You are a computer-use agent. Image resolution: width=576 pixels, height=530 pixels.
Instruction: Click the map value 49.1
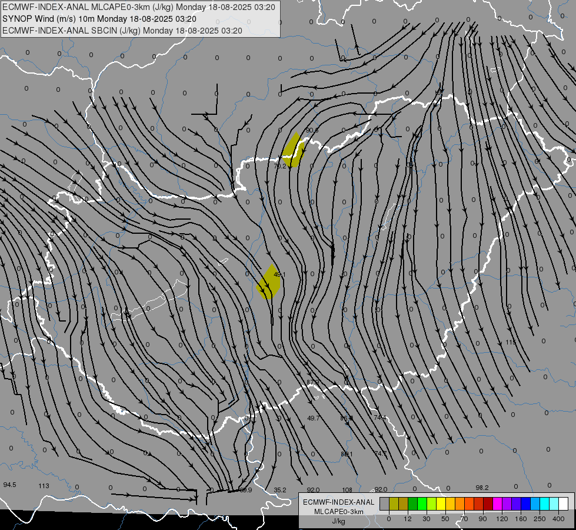point(279,274)
